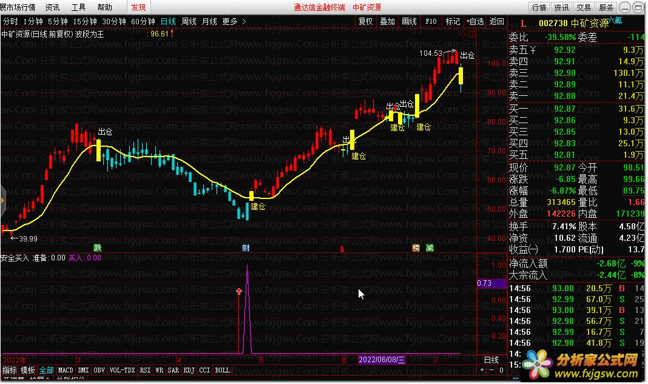Click the zoom-in plus button under 日线
Screen dimensions: 648x384
click(482, 369)
